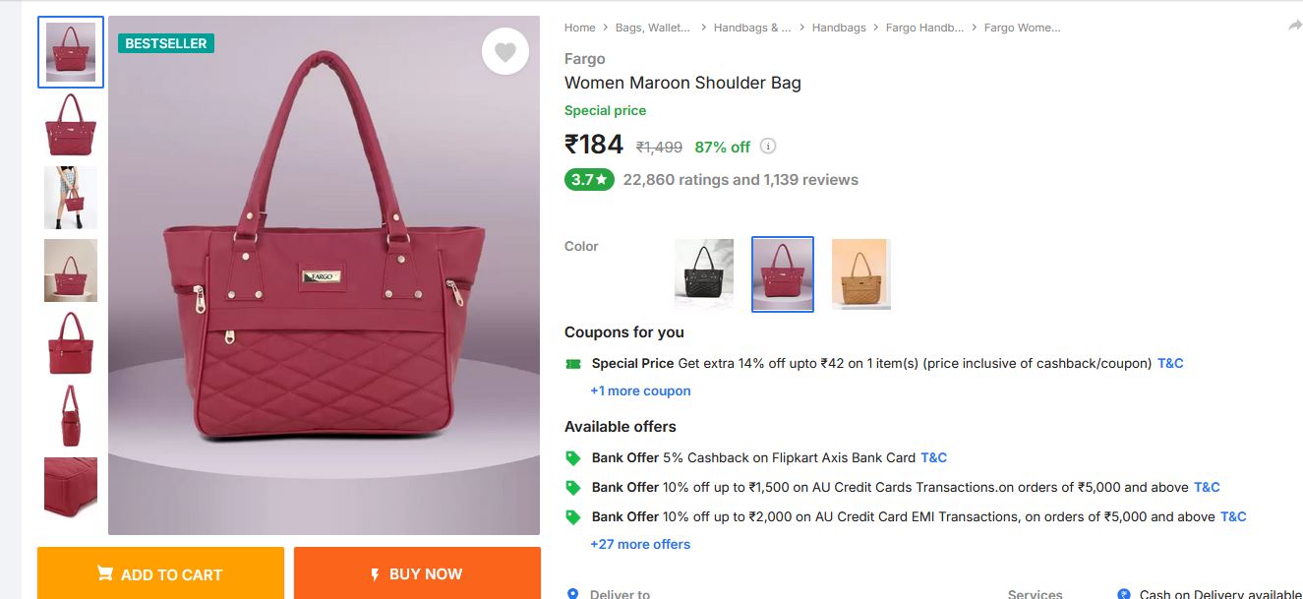Click the Special Price coupon icon

[x=573, y=364]
